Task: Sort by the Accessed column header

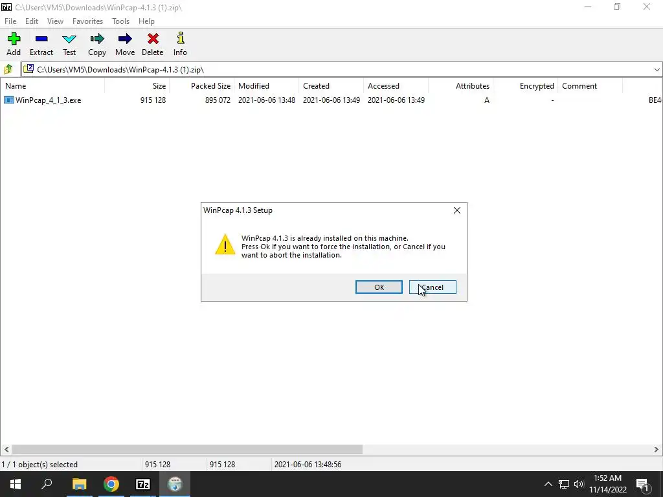Action: tap(396, 86)
